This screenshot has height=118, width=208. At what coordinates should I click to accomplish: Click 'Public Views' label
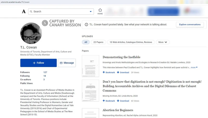point(27,83)
